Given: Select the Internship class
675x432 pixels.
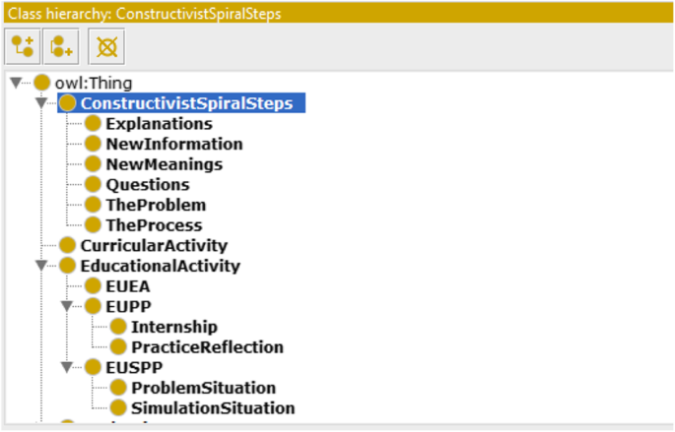Looking at the screenshot, I should [x=173, y=327].
